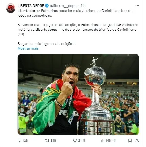Open the photo of the coach with the trophy
The height and width of the screenshot is (147, 146).
coord(78,95)
